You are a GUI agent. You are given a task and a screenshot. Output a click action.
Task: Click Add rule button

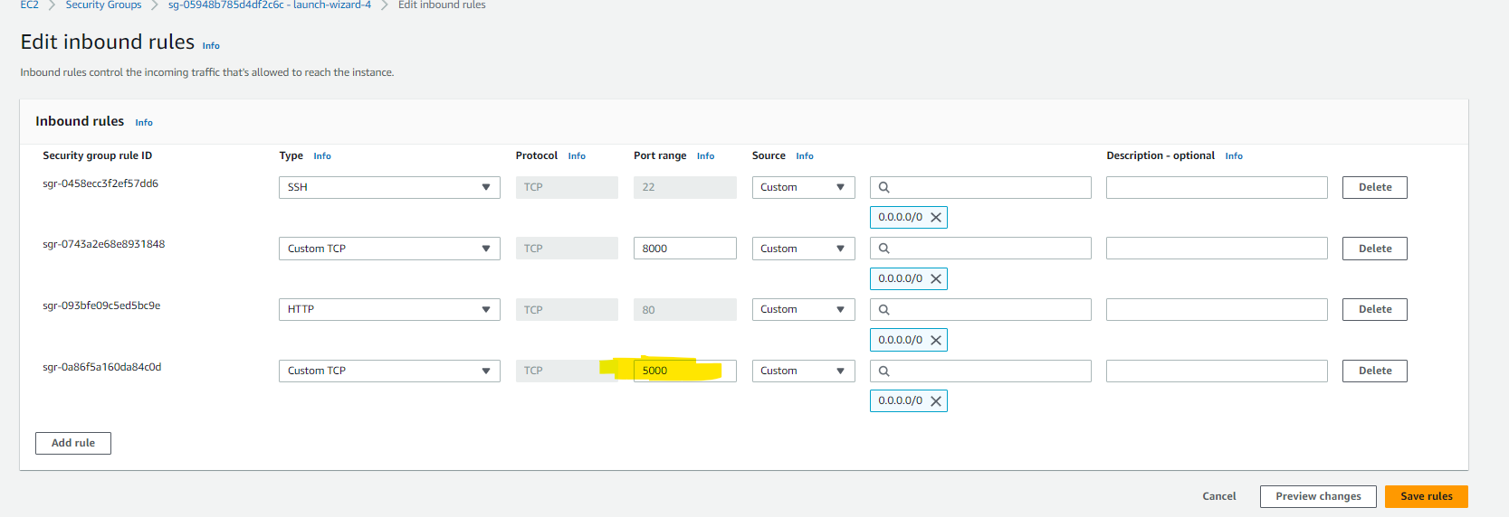pos(73,443)
